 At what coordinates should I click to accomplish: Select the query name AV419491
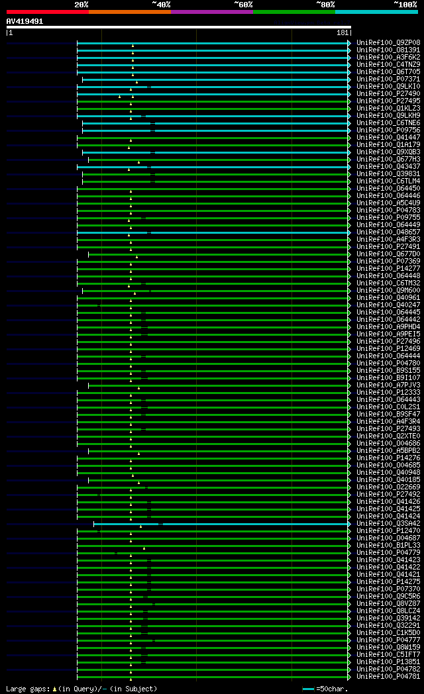click(x=25, y=21)
